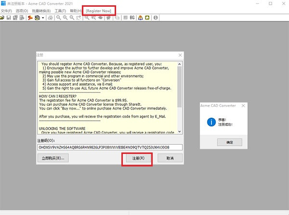This screenshot has width=289, height=215.
Task: Click the BG background color button
Action: click(x=131, y=18)
